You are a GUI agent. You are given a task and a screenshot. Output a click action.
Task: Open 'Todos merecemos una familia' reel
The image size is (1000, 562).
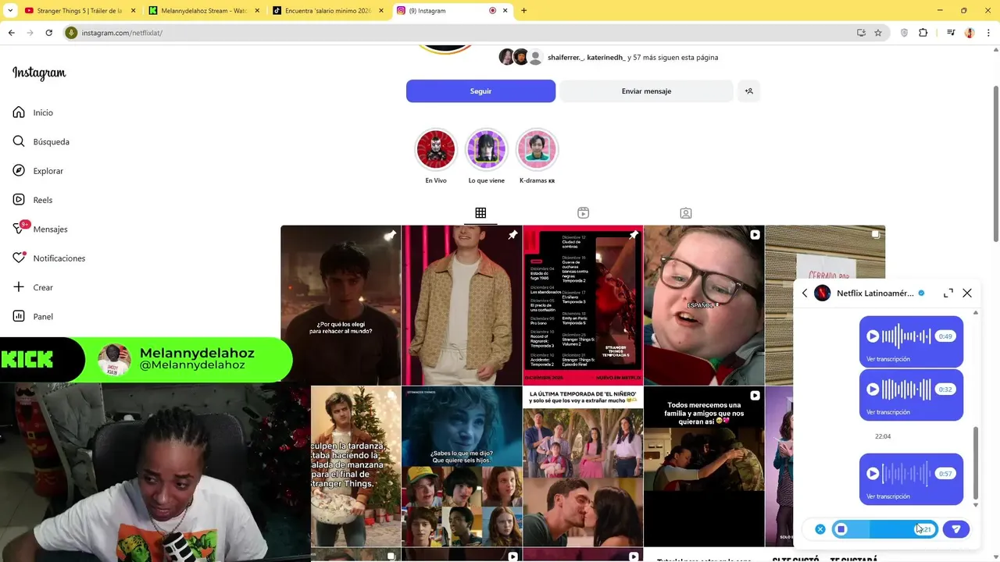click(704, 466)
